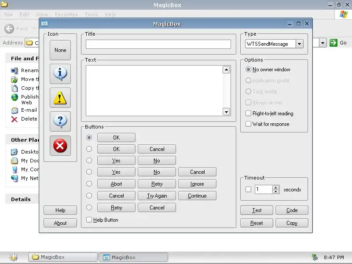The height and width of the screenshot is (264, 352).
Task: Select the question mark icon option
Action: click(60, 121)
